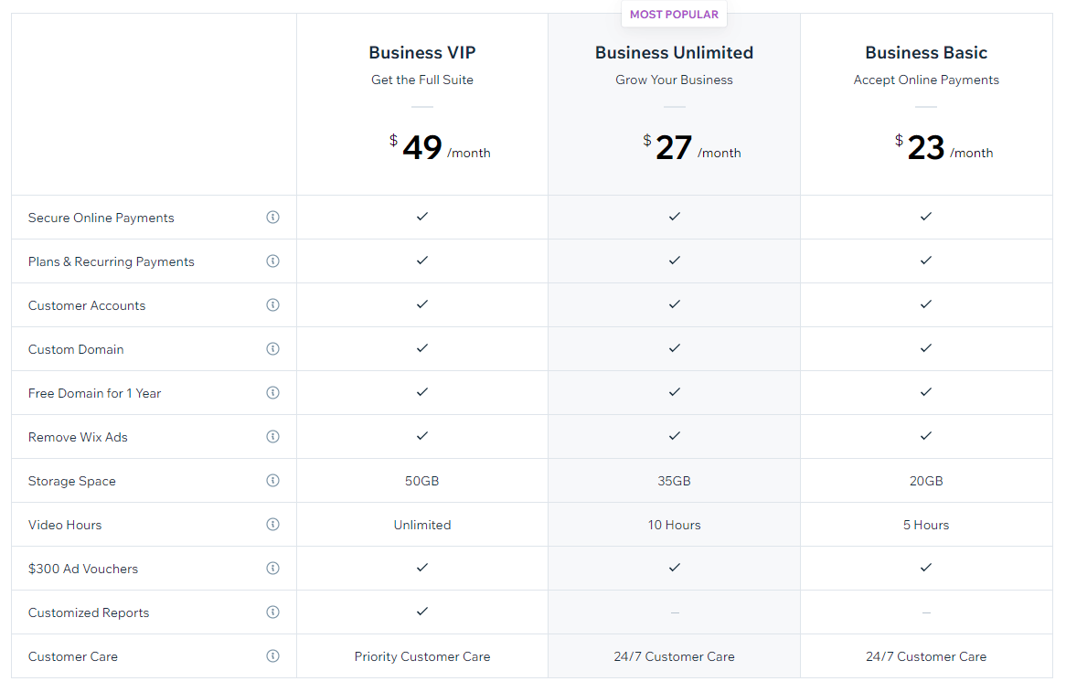Click info icon next to Remove Wix Ads
This screenshot has height=692, width=1066.
(272, 437)
